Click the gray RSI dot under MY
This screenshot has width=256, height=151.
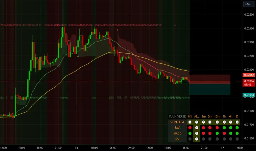pos(190,139)
